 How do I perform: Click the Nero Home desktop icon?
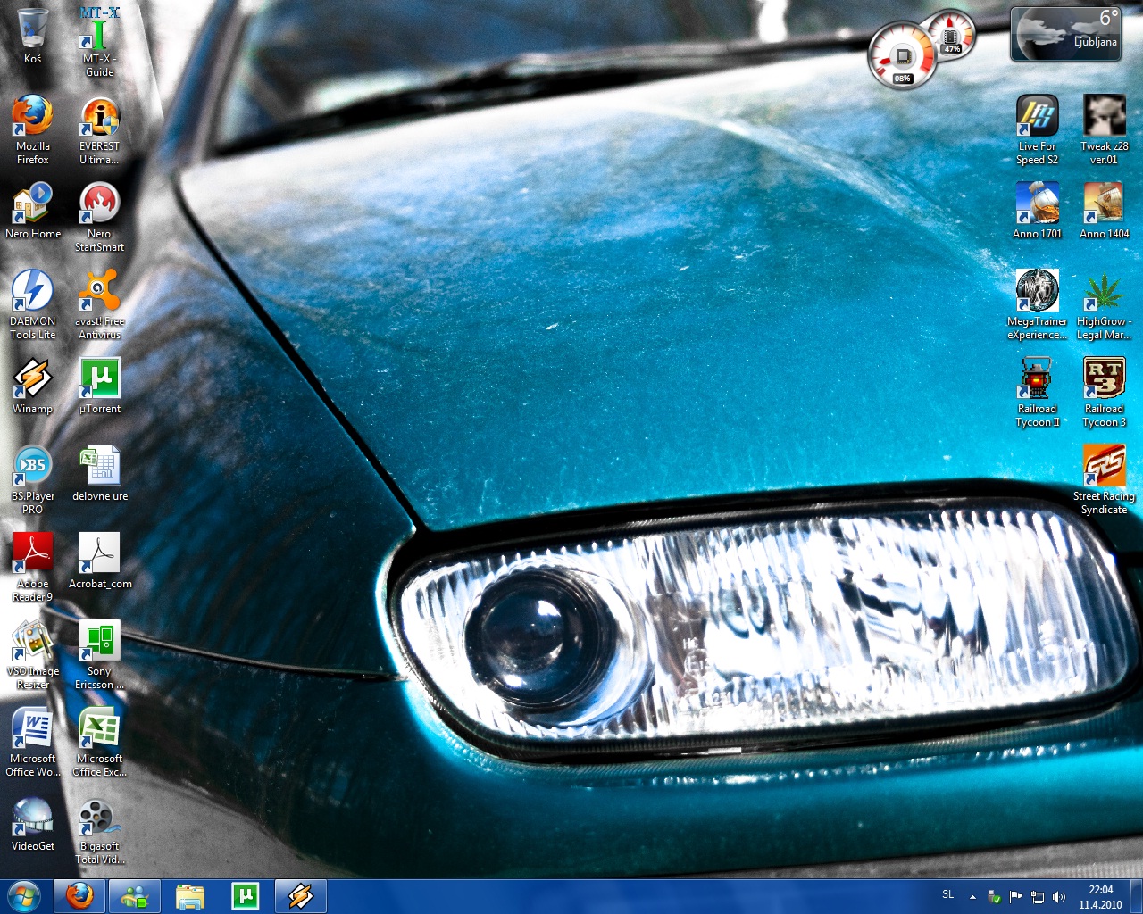[33, 212]
